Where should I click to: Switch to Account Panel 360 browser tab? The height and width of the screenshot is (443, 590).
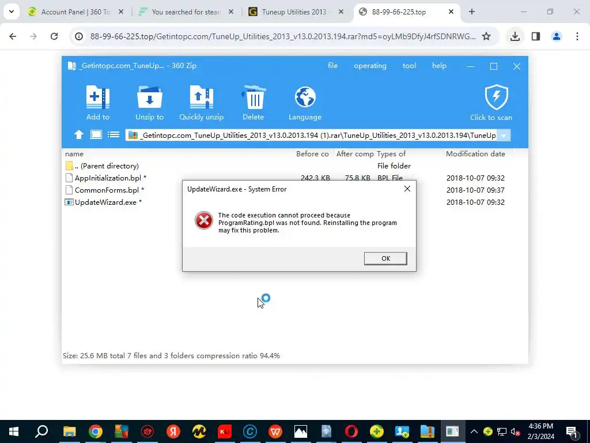click(75, 12)
